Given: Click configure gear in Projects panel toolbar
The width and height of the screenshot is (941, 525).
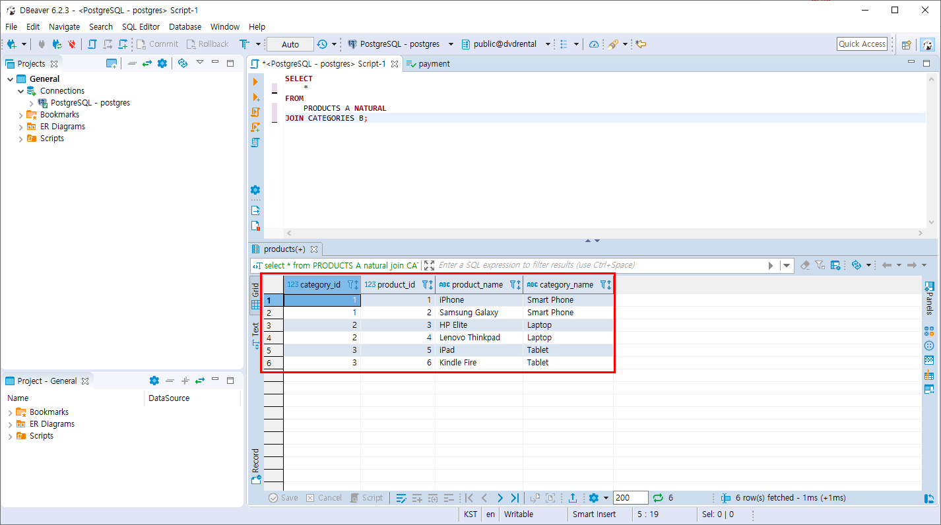Looking at the screenshot, I should [162, 63].
